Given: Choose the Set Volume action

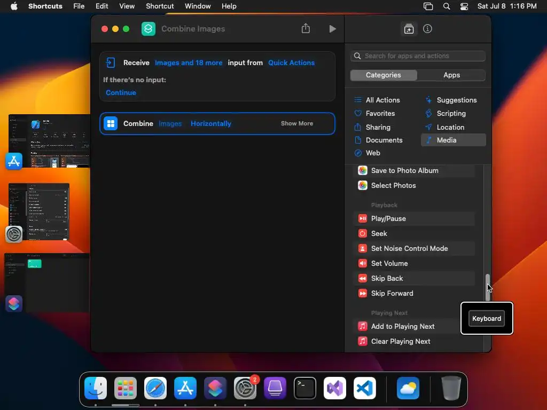Looking at the screenshot, I should 414,264.
